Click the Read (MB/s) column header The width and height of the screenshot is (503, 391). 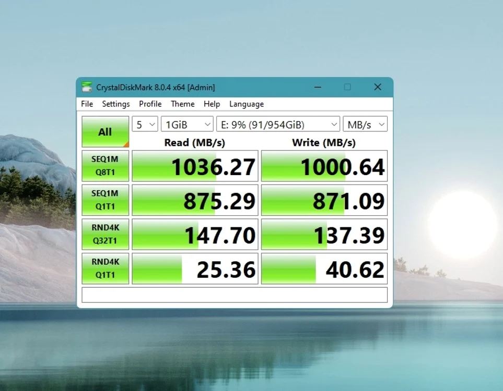(x=195, y=142)
